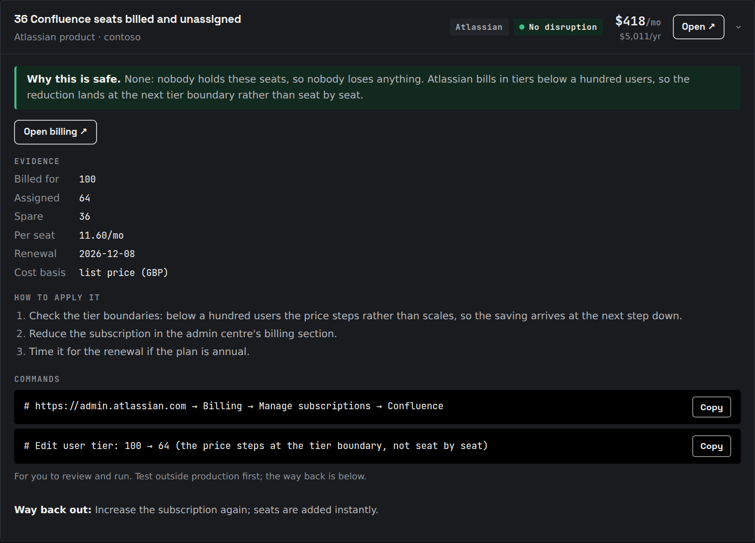This screenshot has width=755, height=543.
Task: Collapse the Confluence seats card chevron
Action: (739, 27)
